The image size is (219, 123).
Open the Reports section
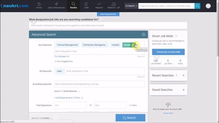coord(99,6)
